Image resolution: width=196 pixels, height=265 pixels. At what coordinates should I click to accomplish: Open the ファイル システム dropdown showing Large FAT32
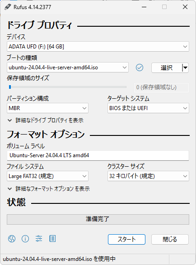(47, 176)
